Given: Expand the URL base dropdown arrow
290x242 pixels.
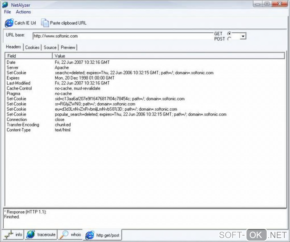Looking at the screenshot, I should coord(243,36).
